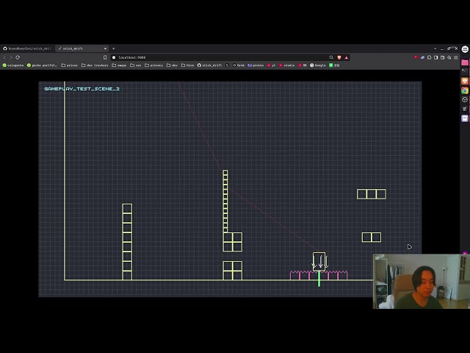Open the gecko portfolio bookmark

(x=42, y=65)
